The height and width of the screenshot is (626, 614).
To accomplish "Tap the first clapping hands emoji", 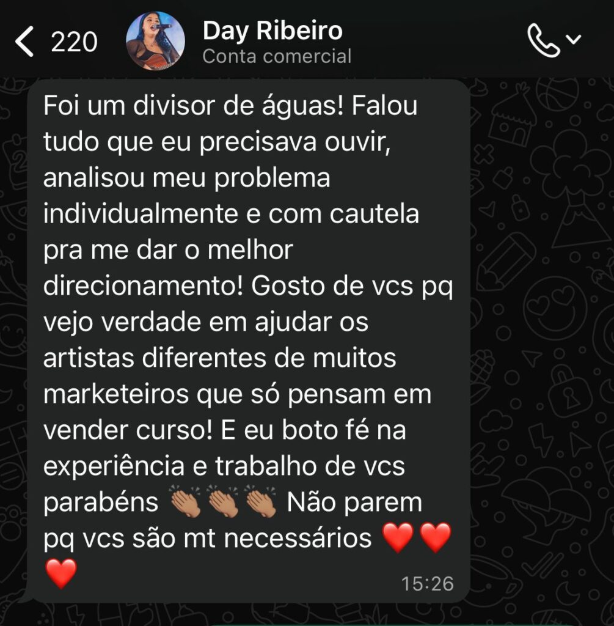I will (x=186, y=501).
